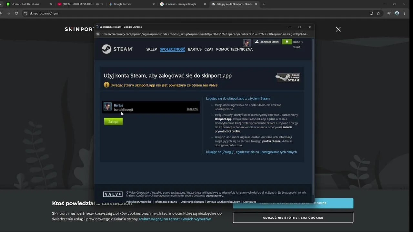413x232 pixels.
Task: Expand the Bartus account dropdown
Action: point(298,42)
